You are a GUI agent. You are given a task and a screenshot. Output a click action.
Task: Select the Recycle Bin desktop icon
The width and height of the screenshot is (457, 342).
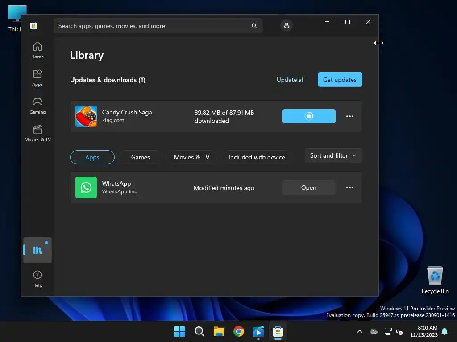pos(435,280)
